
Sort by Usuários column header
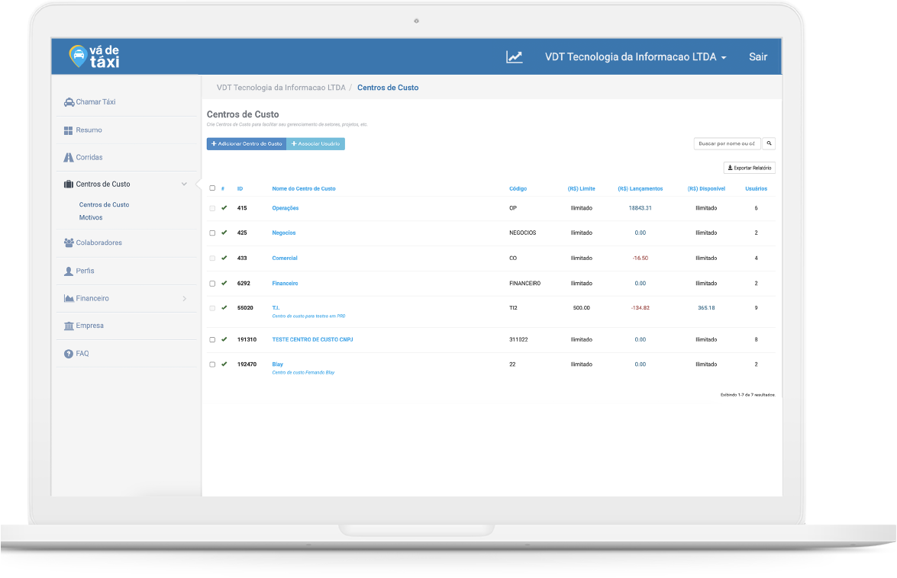(x=757, y=188)
